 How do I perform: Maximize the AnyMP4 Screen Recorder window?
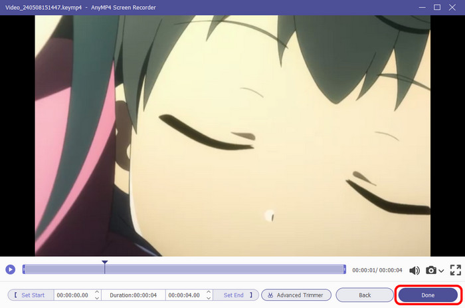tap(437, 7)
